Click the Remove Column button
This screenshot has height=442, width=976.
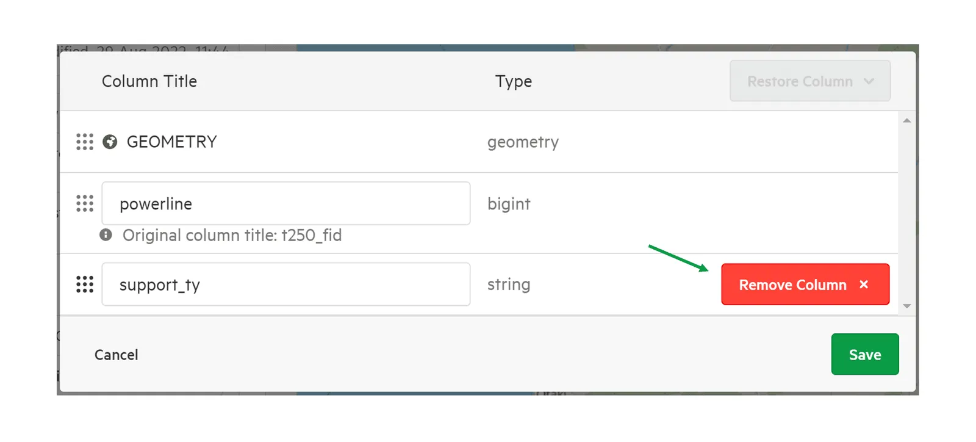tap(805, 284)
